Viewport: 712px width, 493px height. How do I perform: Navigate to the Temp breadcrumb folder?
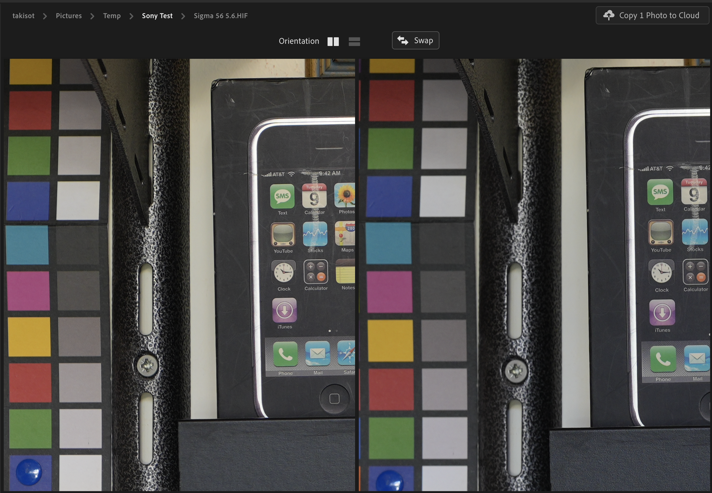(112, 16)
